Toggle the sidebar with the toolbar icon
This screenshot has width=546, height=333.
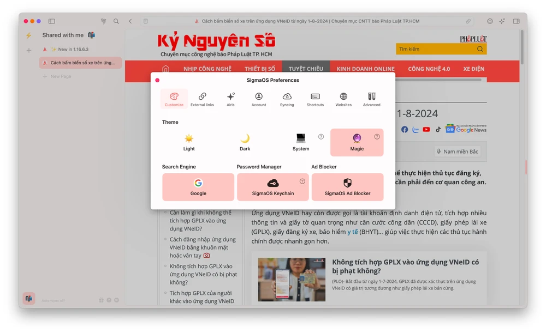(52, 21)
